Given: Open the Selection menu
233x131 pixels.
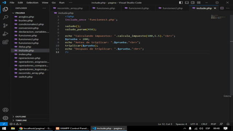Looking at the screenshot, I should click(x=32, y=3).
